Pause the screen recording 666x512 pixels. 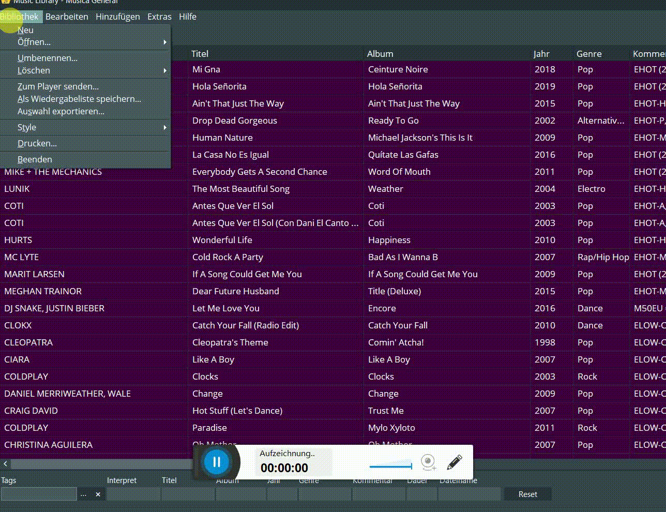[216, 462]
